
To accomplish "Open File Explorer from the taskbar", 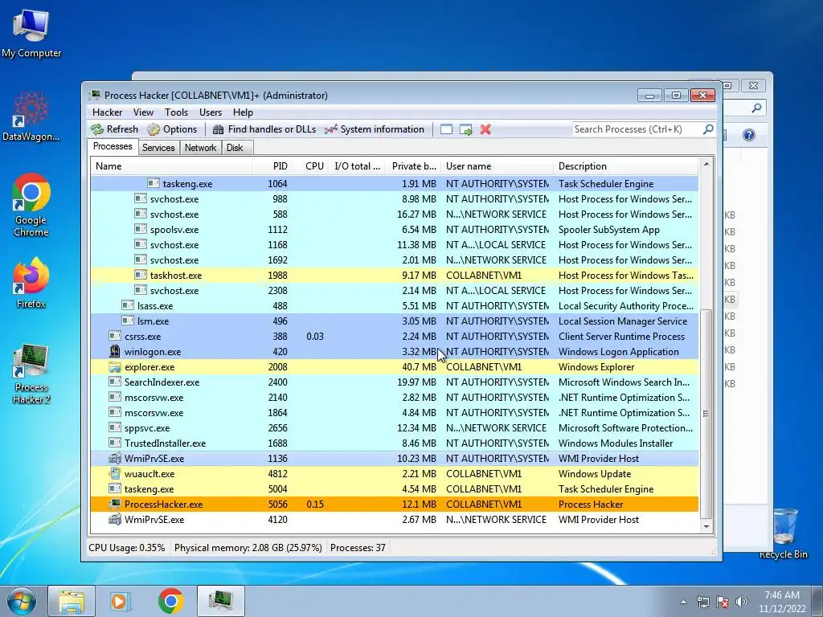I will (72, 601).
